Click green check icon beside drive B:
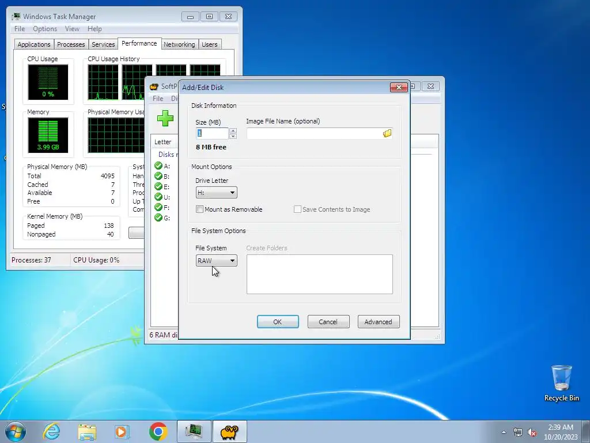The width and height of the screenshot is (590, 443). pos(158,177)
